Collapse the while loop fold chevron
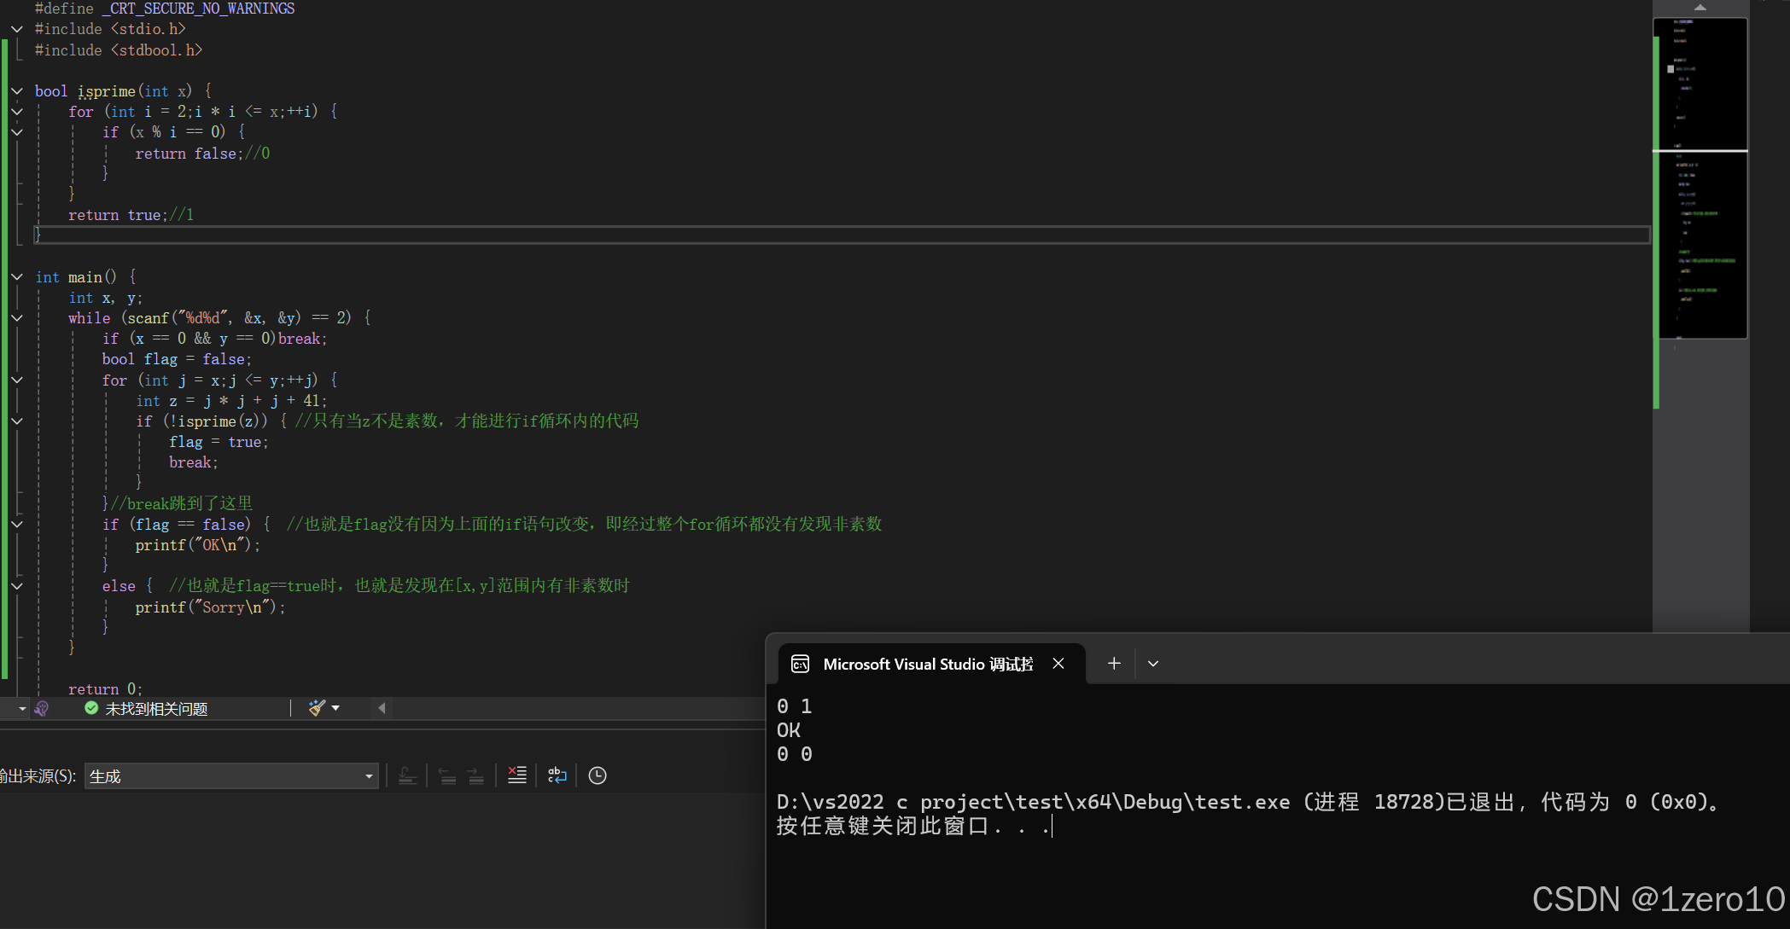Viewport: 1790px width, 929px height. pyautogui.click(x=17, y=318)
